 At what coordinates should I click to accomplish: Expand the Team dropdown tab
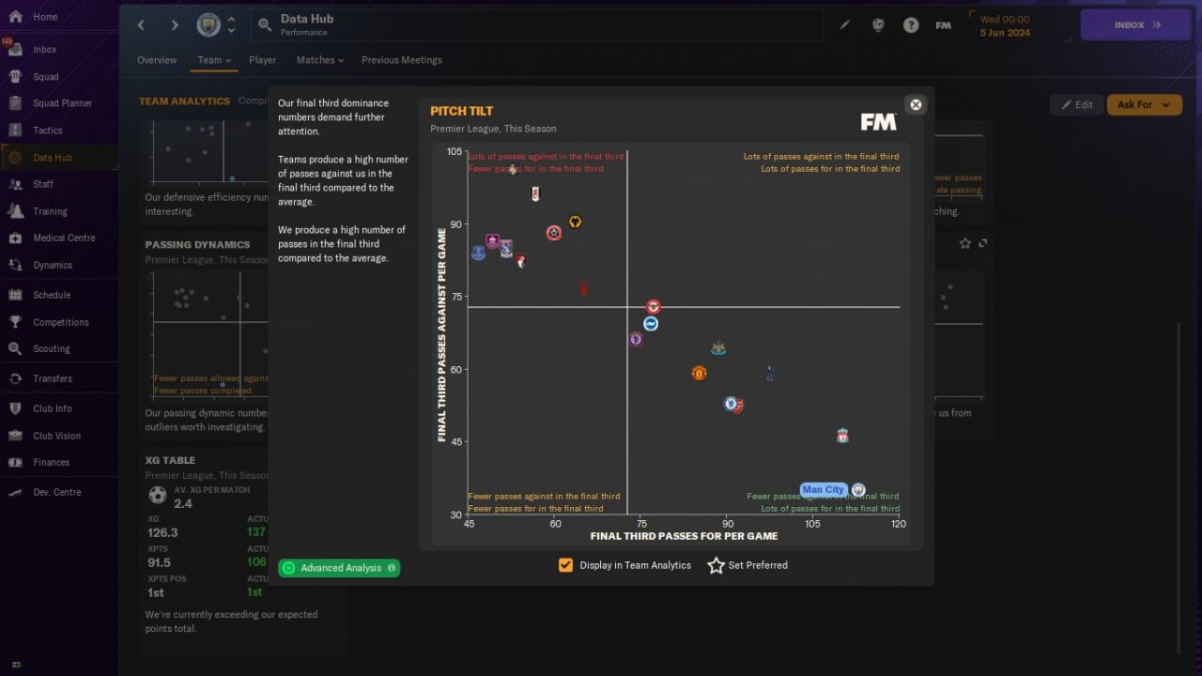pos(214,60)
